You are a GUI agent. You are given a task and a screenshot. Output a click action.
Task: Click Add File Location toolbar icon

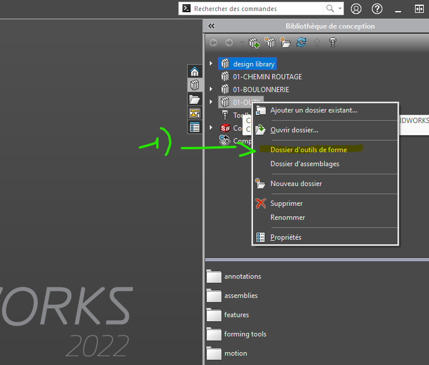coord(270,43)
